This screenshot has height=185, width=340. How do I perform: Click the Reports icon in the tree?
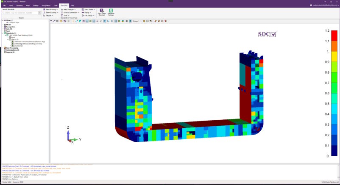5,52
